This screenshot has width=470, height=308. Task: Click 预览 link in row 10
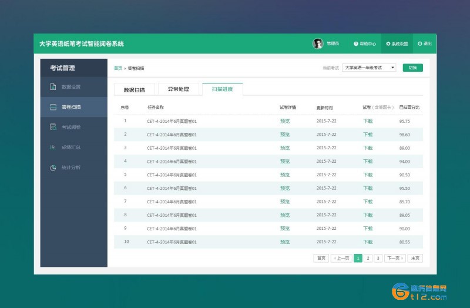tap(285, 242)
